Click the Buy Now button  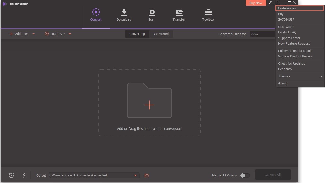point(256,3)
